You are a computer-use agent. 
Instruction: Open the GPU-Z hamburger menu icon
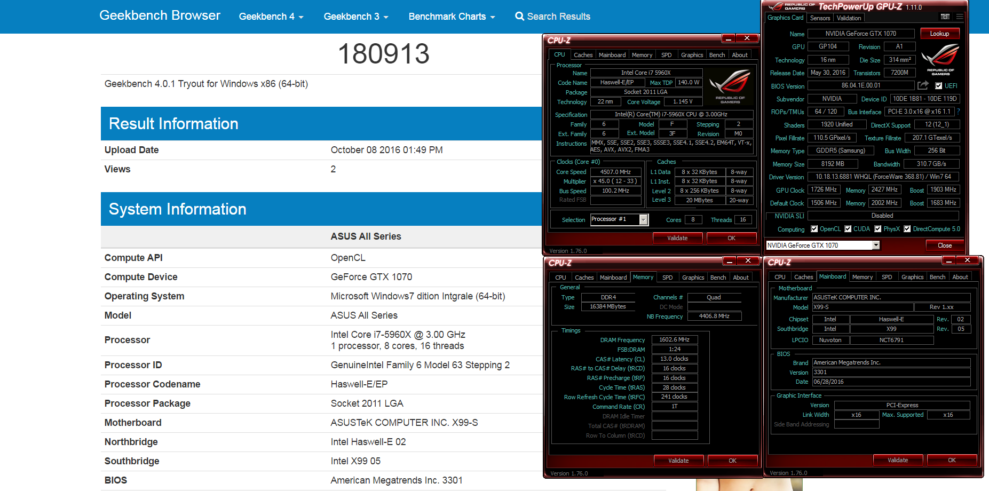click(x=959, y=17)
